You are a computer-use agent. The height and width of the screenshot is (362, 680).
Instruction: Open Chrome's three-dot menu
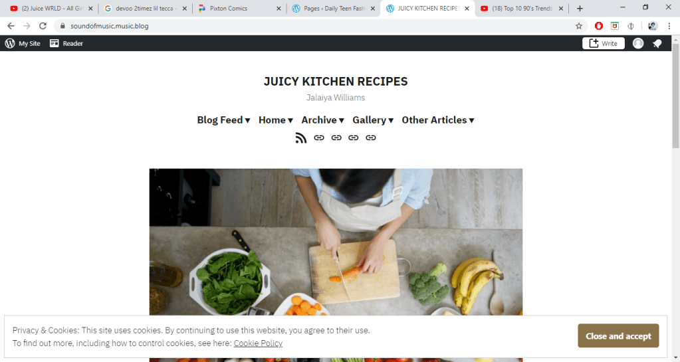click(x=669, y=26)
